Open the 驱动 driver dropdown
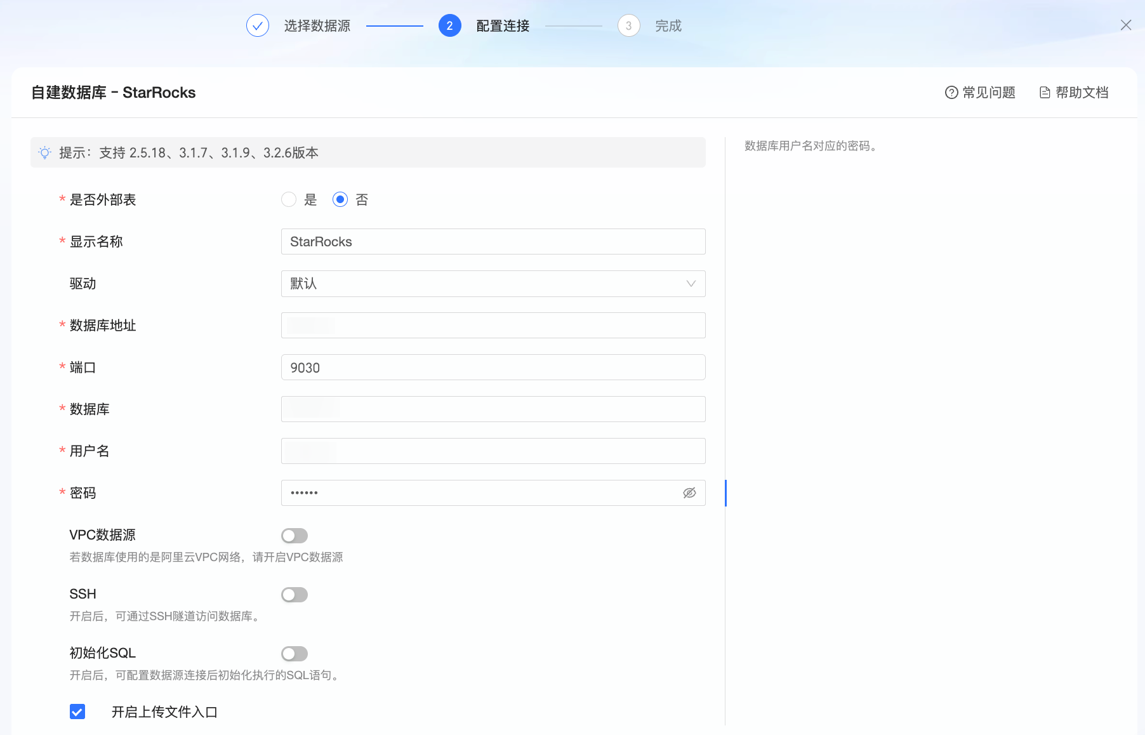This screenshot has width=1145, height=735. (x=493, y=284)
